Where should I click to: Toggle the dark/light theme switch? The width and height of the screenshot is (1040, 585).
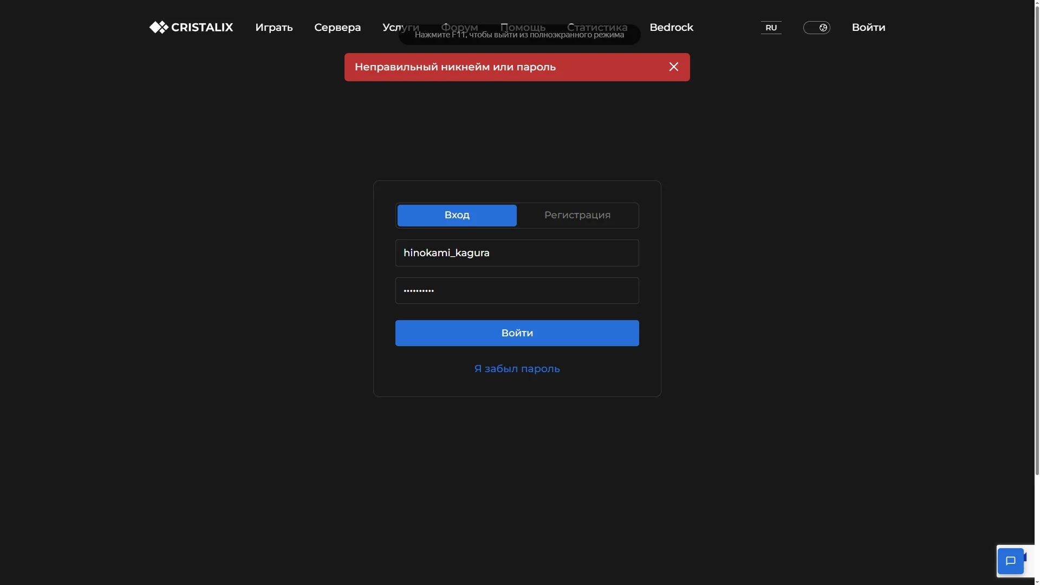817,28
